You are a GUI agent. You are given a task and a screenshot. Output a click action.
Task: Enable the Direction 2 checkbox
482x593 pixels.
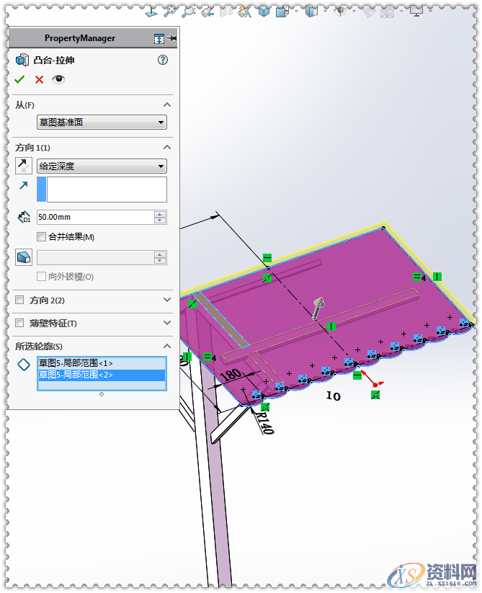(19, 300)
